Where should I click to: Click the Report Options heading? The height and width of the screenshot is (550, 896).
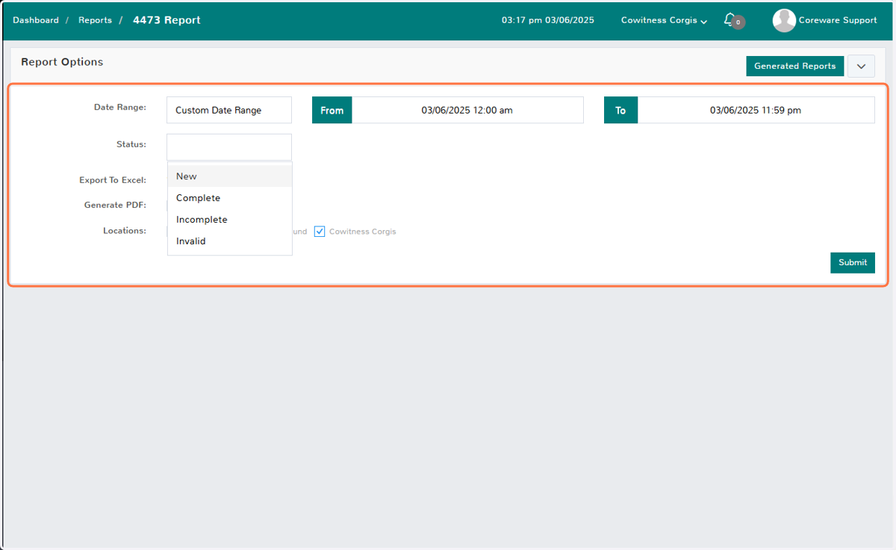click(x=62, y=62)
